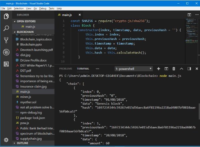Open package-lock.json file

tap(33, 118)
